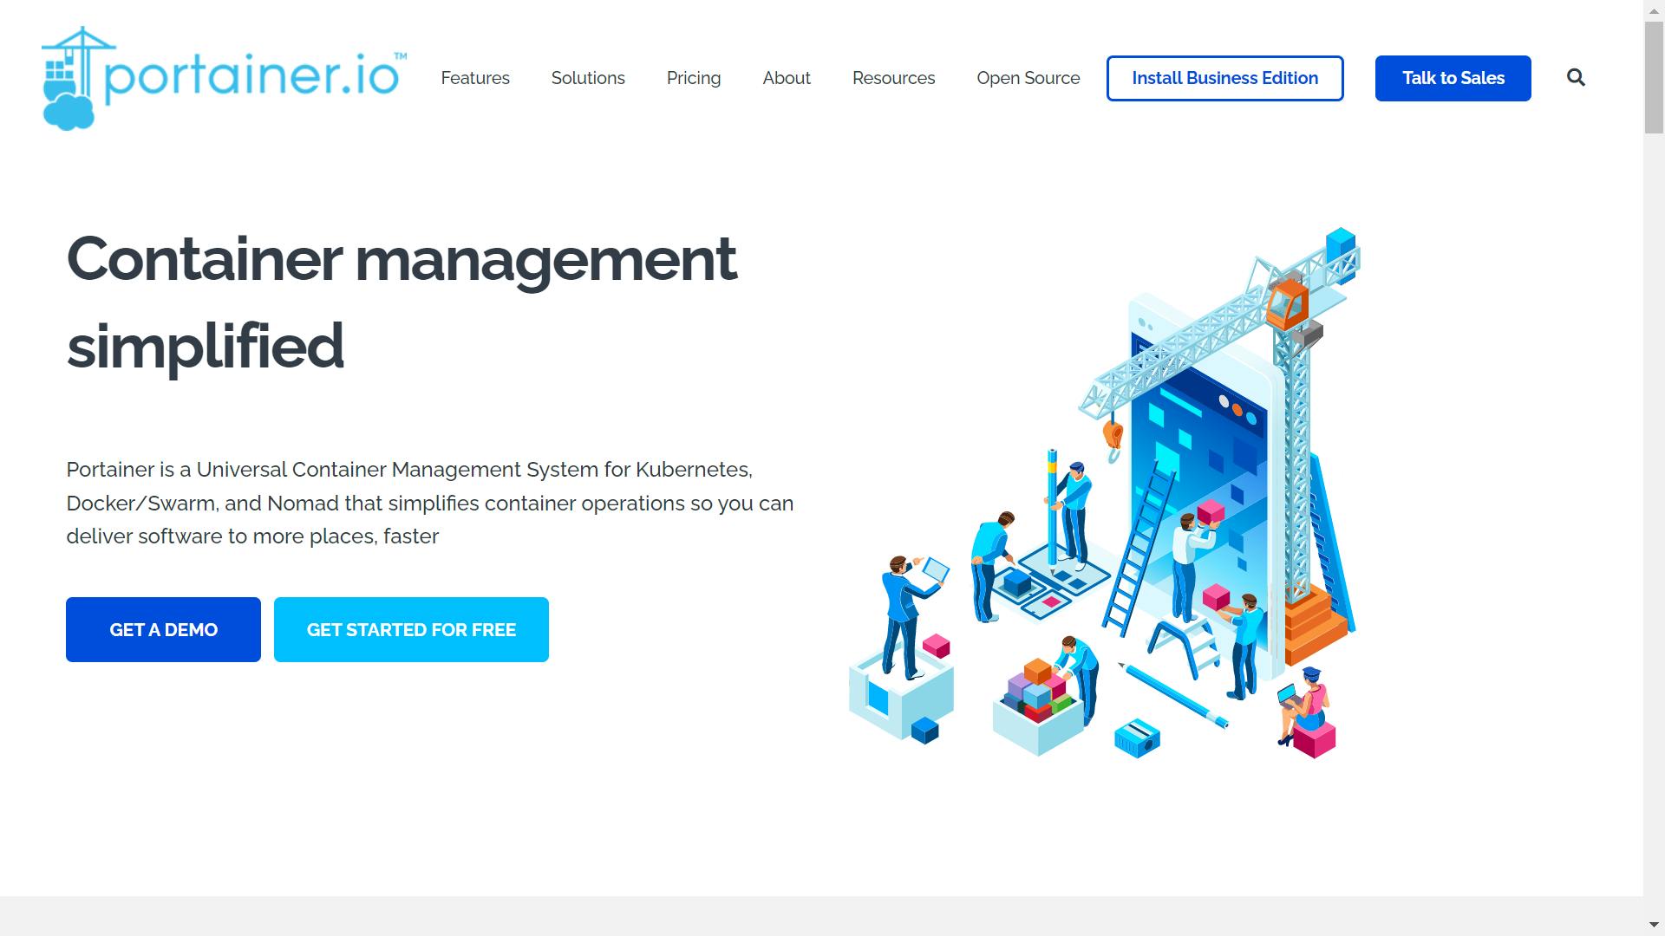The image size is (1665, 936).
Task: Expand the Solutions navigation menu
Action: (x=588, y=78)
